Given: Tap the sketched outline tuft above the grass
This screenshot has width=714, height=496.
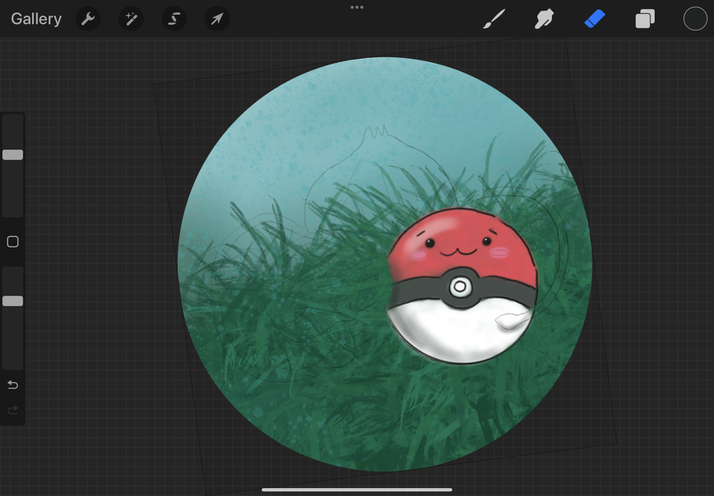Looking at the screenshot, I should click(375, 132).
